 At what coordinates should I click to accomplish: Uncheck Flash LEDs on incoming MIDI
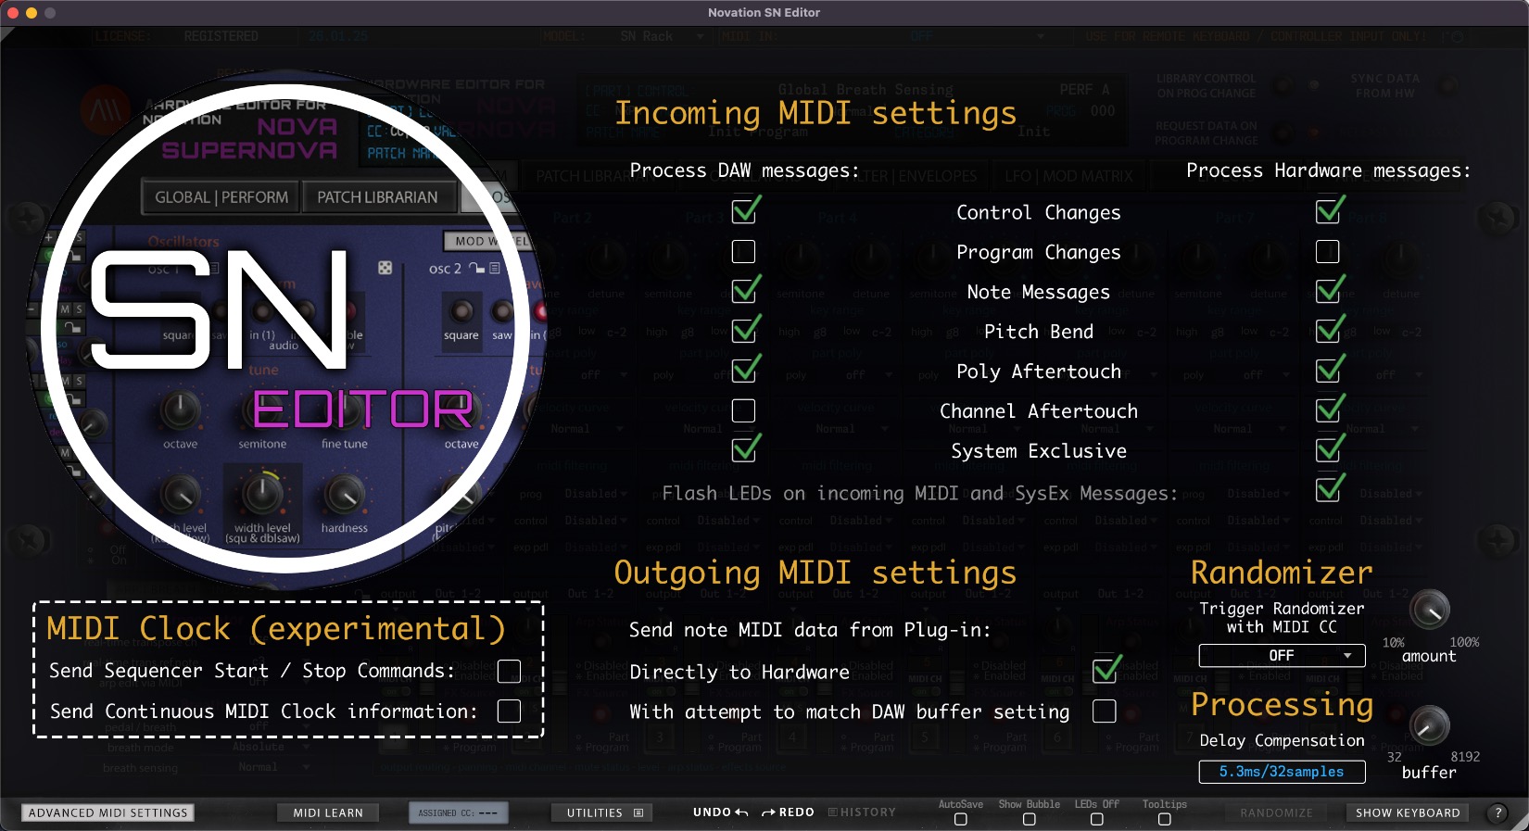(1328, 489)
